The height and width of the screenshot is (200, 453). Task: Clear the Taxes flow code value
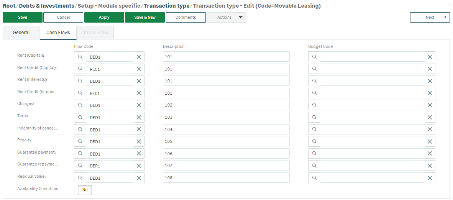click(x=139, y=117)
